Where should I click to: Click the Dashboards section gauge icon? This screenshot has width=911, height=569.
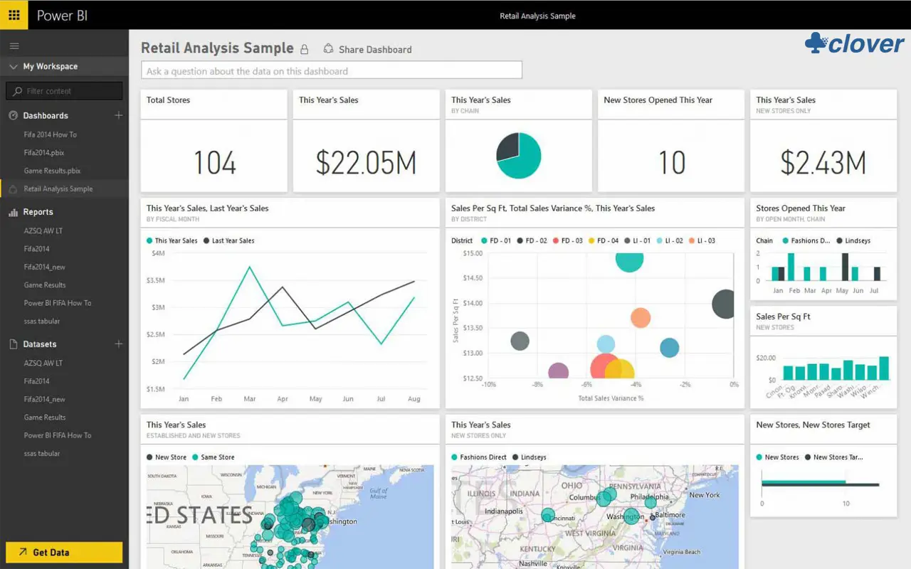click(13, 115)
